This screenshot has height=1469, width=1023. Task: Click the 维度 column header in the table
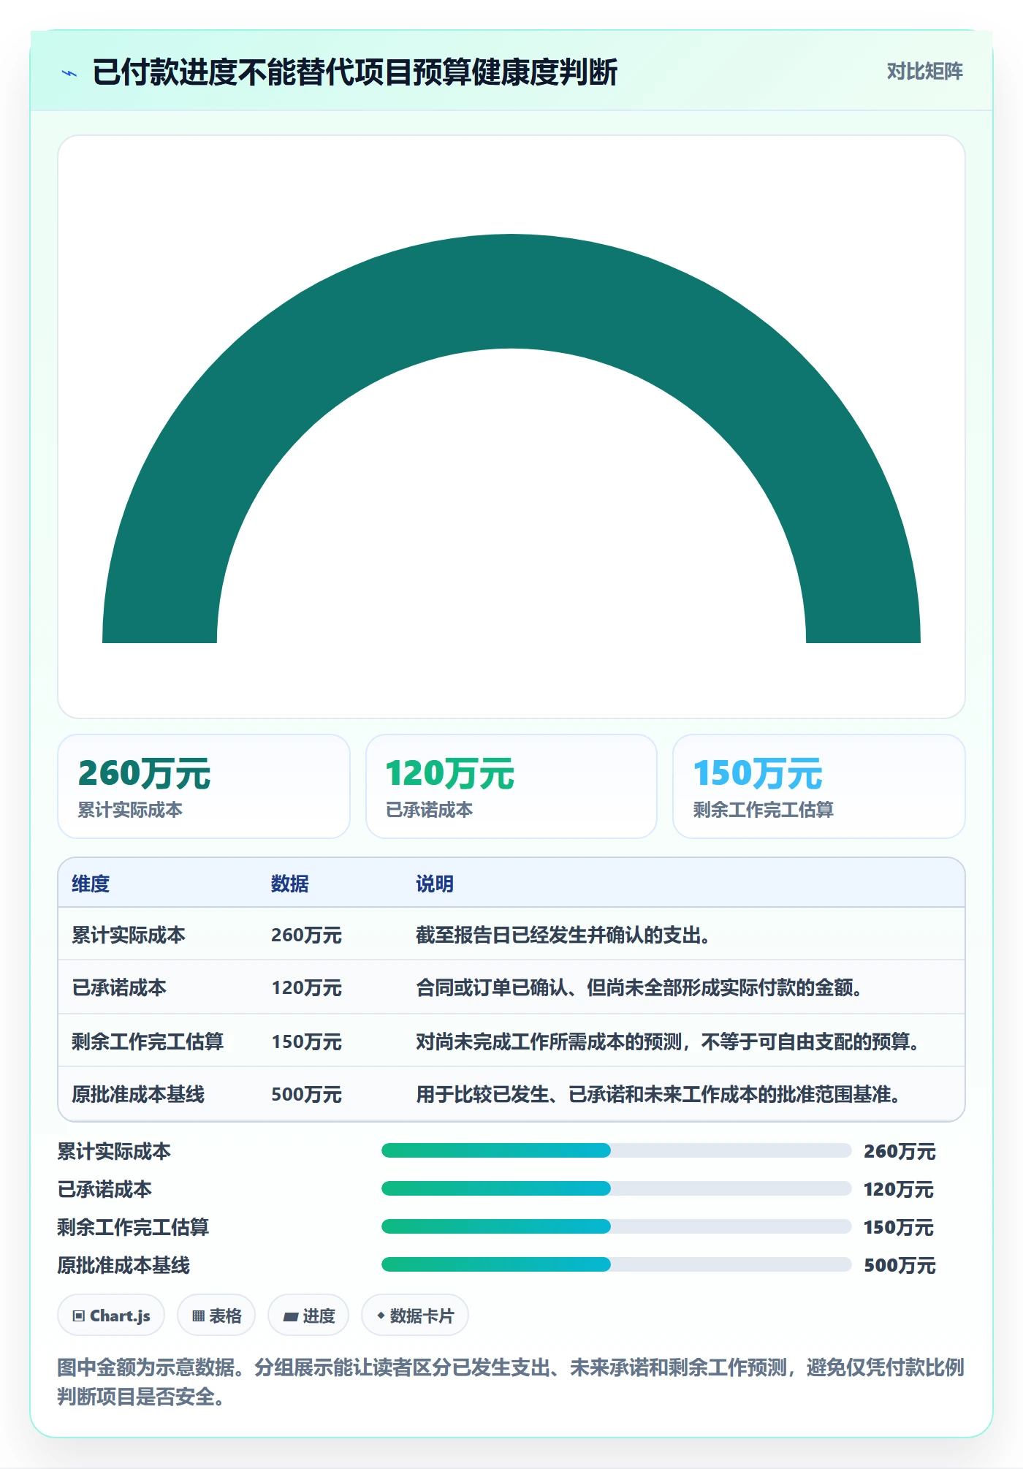(x=91, y=884)
